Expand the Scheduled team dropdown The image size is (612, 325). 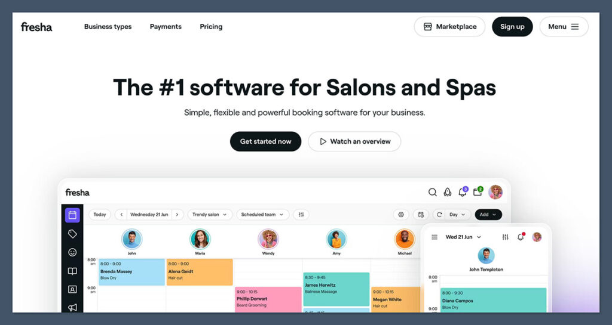click(x=262, y=215)
